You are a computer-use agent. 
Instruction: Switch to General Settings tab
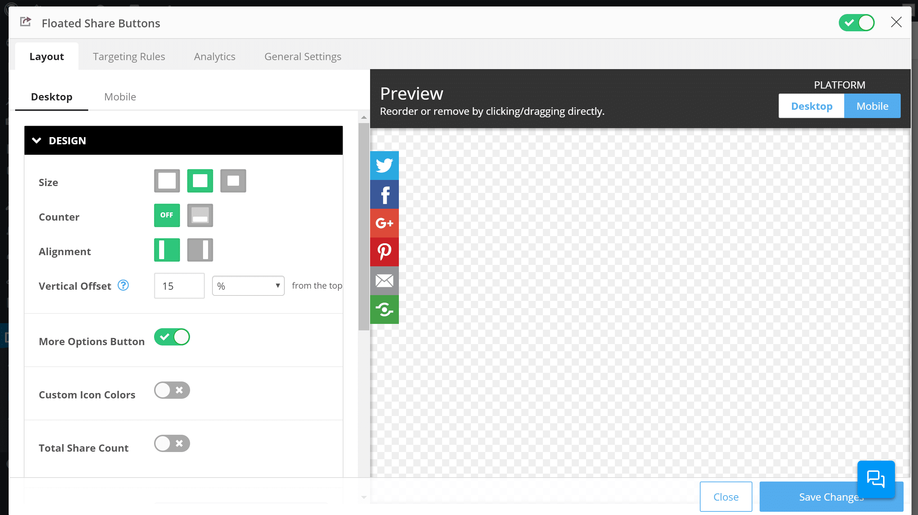303,56
